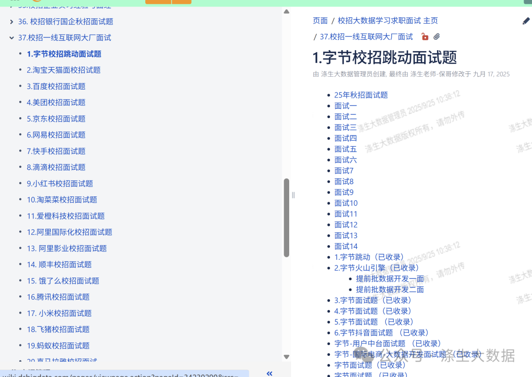Open the 2.字节火山引擎（已收录） link
Screen dimensions: 532x377
[377, 268]
